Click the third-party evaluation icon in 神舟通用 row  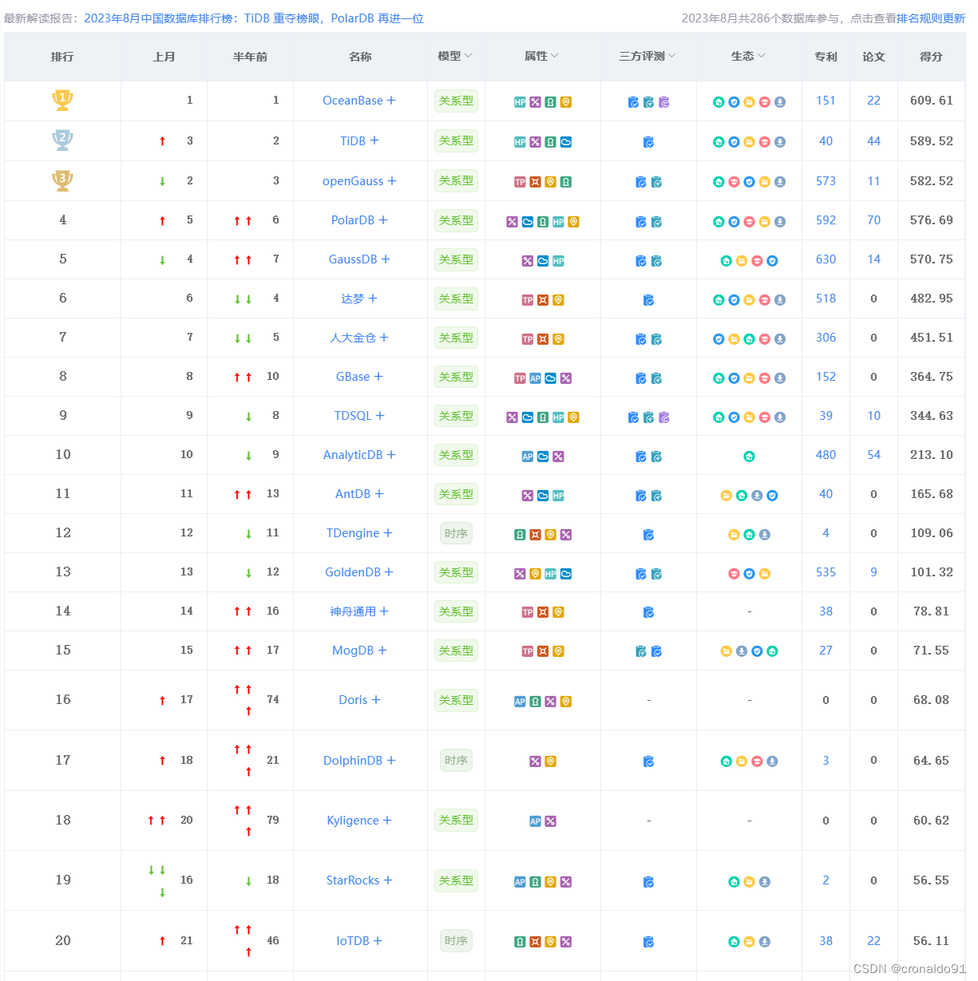(648, 612)
